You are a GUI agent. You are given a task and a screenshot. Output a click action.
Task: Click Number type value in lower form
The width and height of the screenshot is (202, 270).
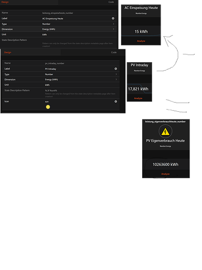49,75
